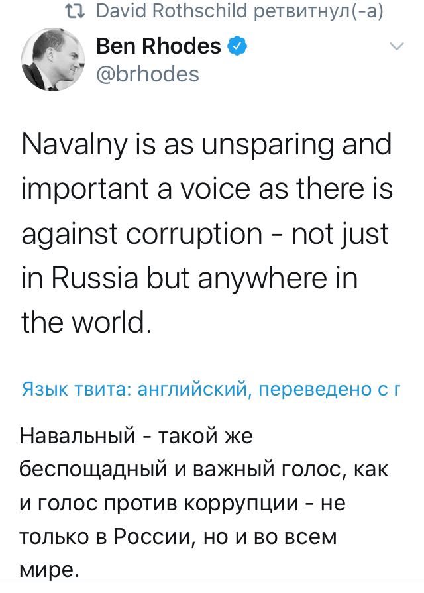Screen dimensions: 424x593
Task: Open the @brhodes handle link
Action: 148,73
